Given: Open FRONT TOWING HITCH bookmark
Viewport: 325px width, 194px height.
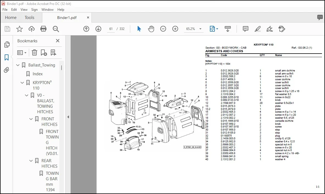Looking at the screenshot, I should click(52, 142).
